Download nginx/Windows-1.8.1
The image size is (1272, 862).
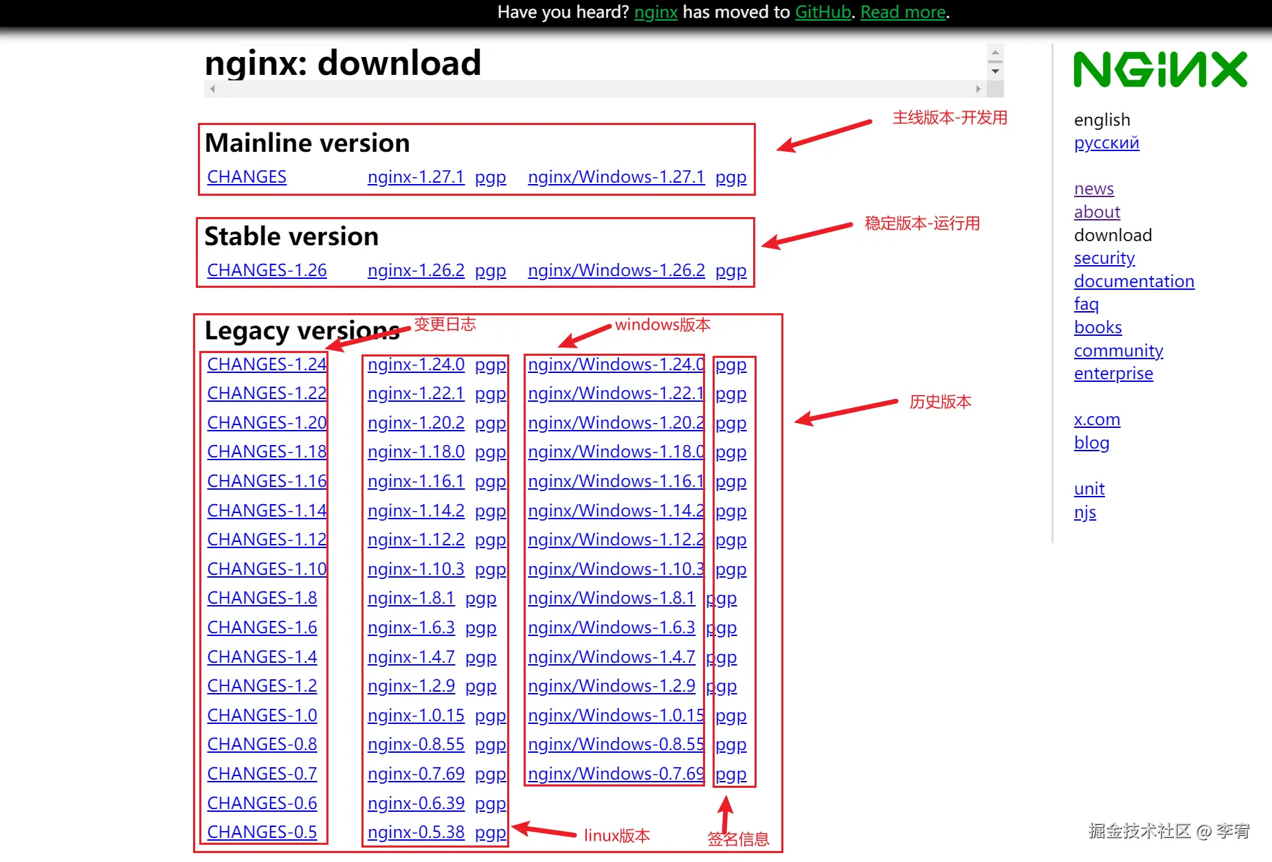[x=612, y=598]
